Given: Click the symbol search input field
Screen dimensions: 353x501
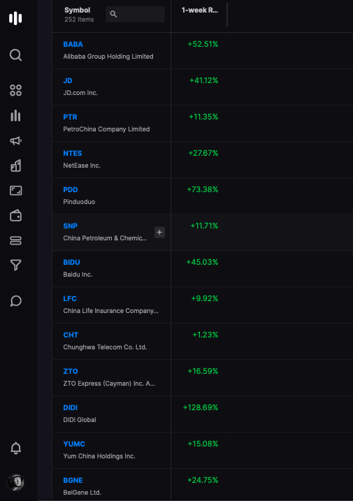Looking at the screenshot, I should (x=135, y=15).
